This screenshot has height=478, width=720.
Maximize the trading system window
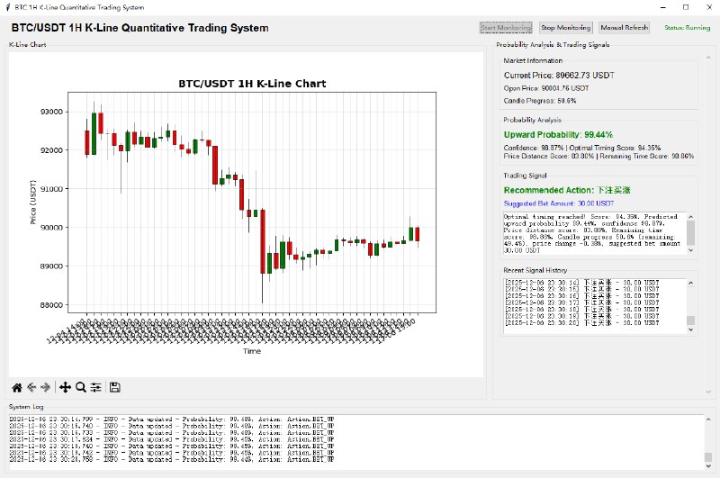[x=685, y=7]
